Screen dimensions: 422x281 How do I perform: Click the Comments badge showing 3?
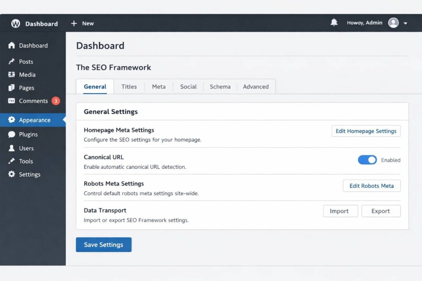[56, 101]
